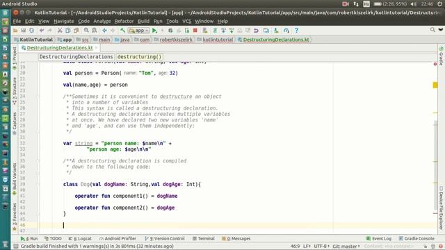This screenshot has width=445, height=250.
Task: Click the src breadcrumb folder
Action: (83, 40)
